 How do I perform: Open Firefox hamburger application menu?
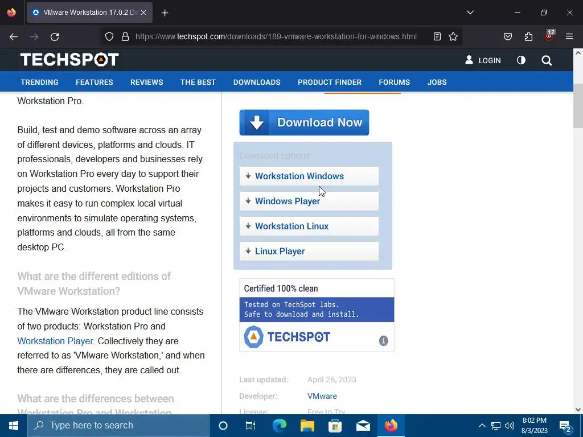pyautogui.click(x=569, y=36)
